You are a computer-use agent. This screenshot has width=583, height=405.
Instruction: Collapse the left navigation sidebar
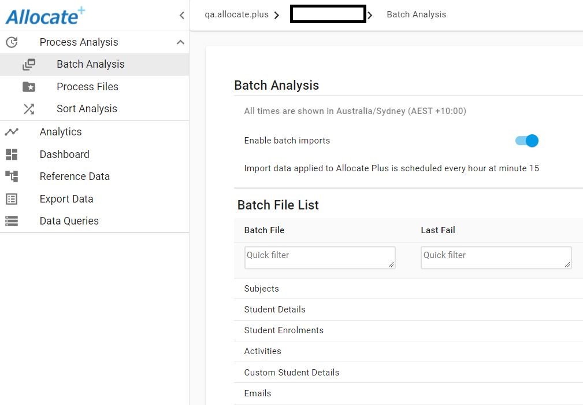pos(181,15)
